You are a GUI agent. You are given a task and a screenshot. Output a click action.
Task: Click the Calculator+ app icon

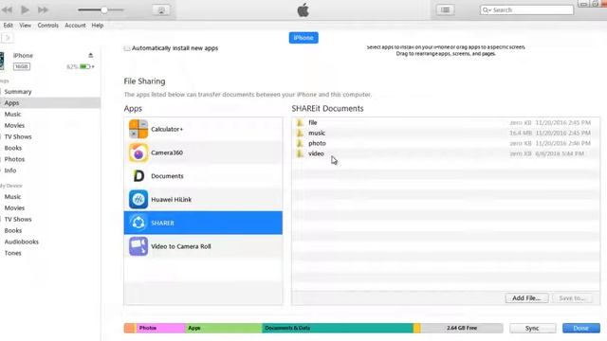[138, 129]
